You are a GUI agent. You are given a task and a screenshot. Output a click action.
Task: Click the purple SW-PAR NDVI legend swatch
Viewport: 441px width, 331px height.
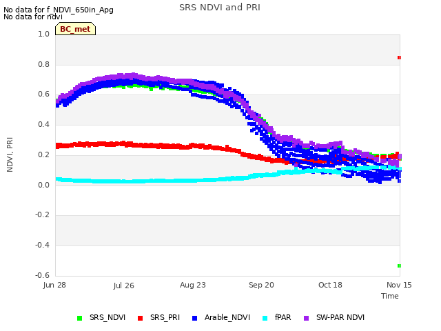306,318
